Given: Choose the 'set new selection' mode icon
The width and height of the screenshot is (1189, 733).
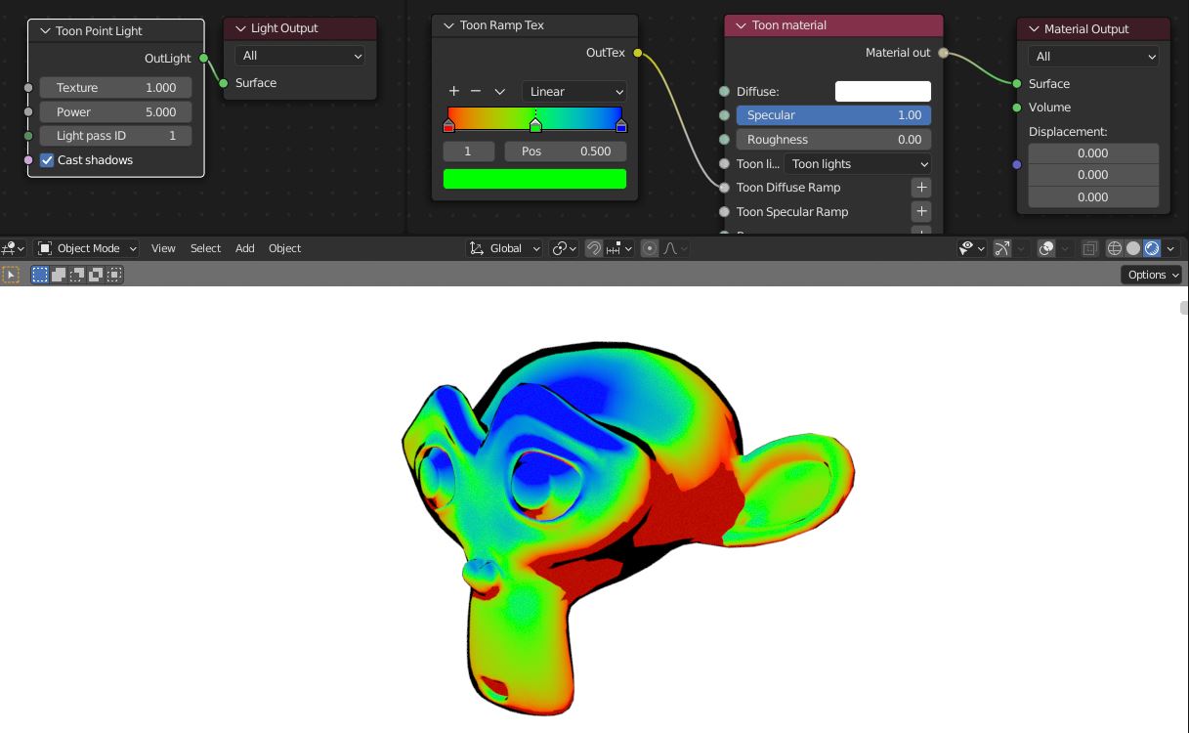Looking at the screenshot, I should [x=40, y=275].
